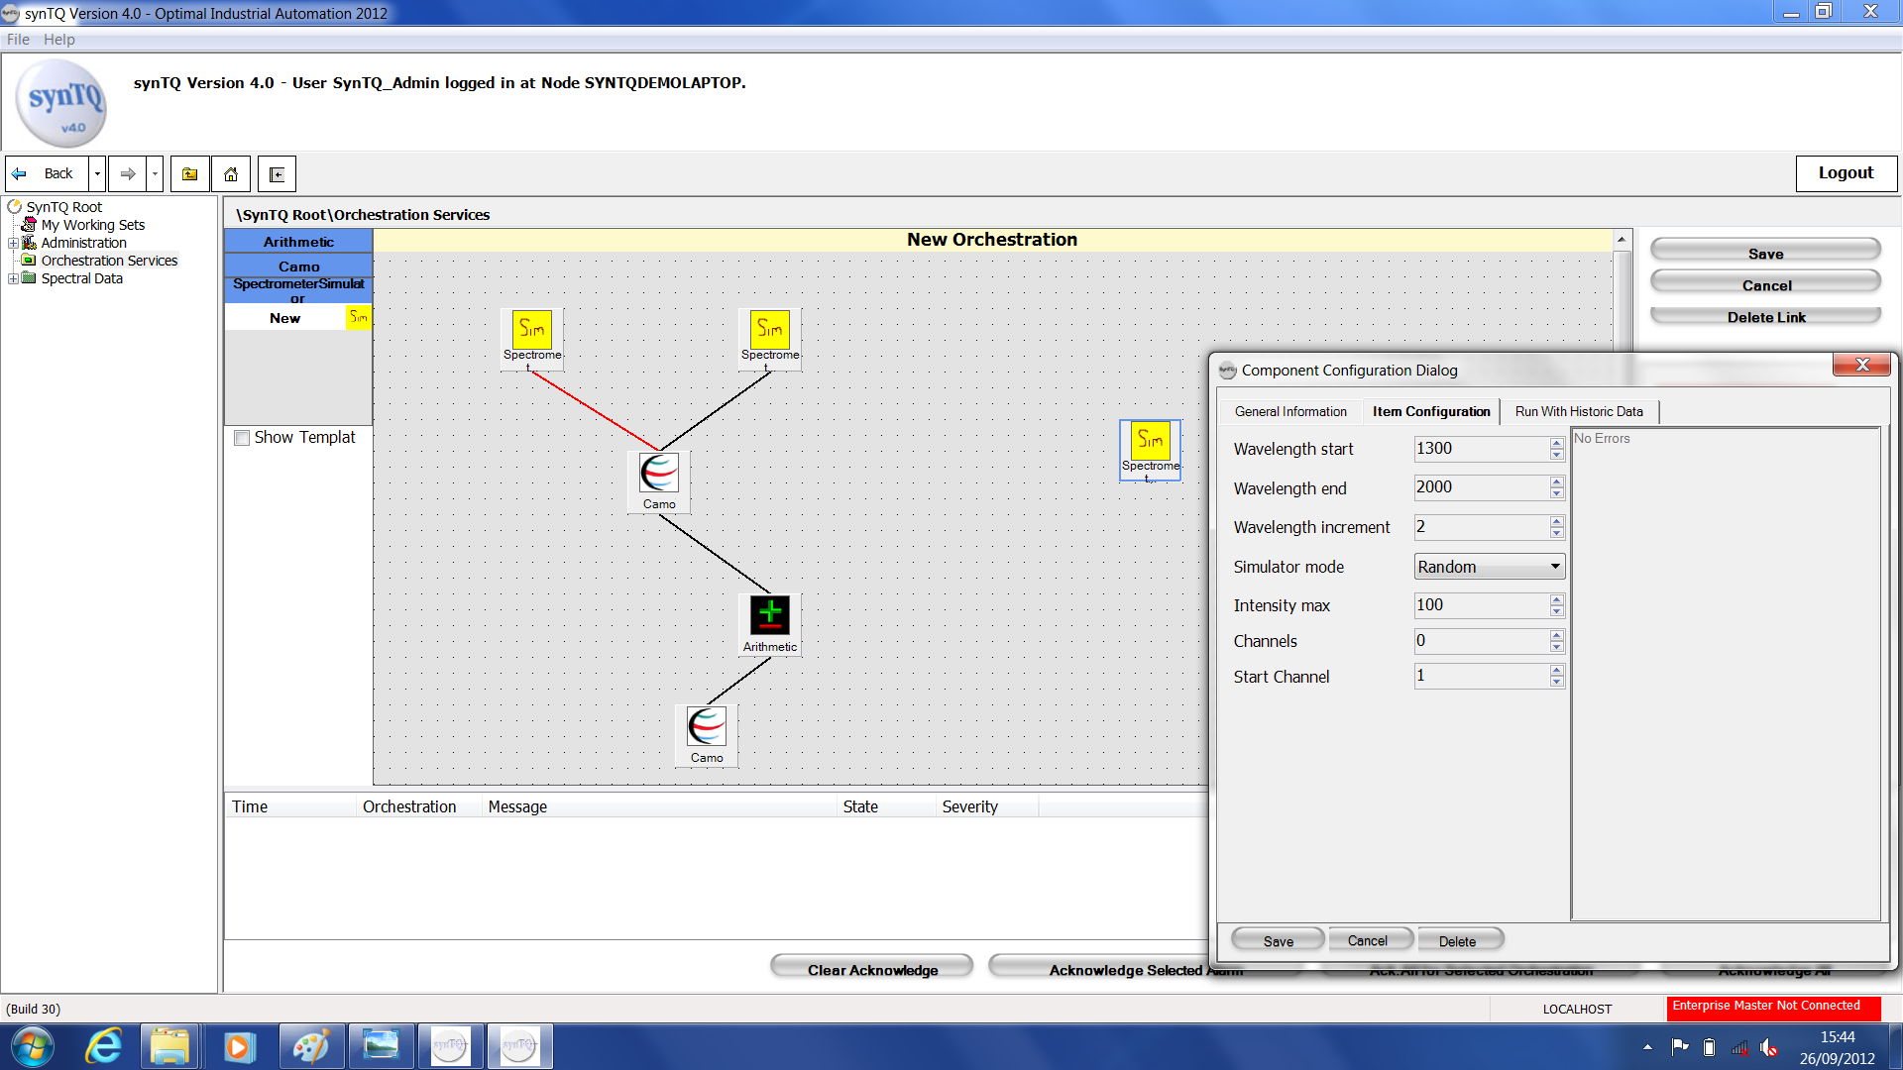
Task: Open the File menu
Action: point(18,40)
